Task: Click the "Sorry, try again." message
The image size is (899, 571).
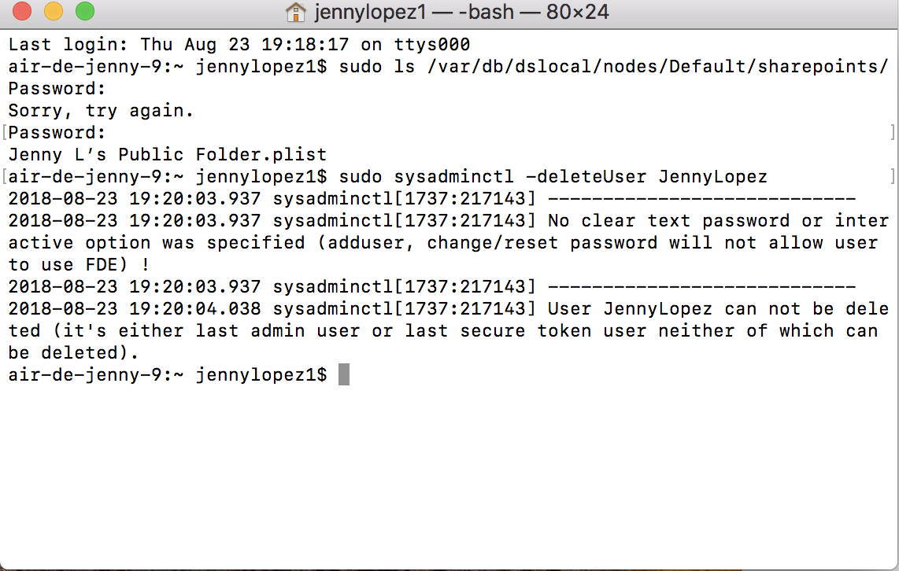Action: tap(101, 111)
